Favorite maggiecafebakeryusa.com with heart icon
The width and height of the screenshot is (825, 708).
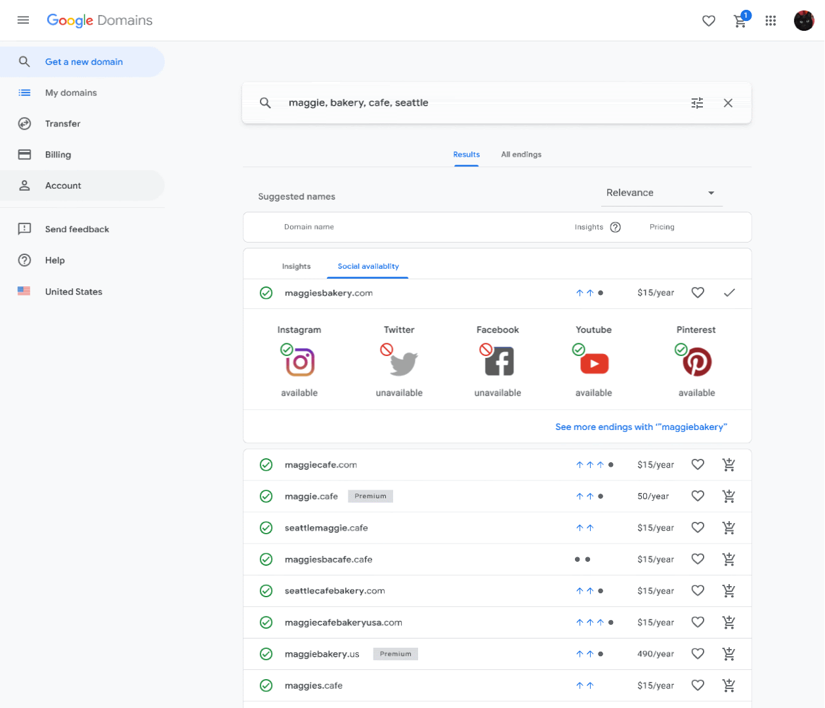tap(698, 622)
